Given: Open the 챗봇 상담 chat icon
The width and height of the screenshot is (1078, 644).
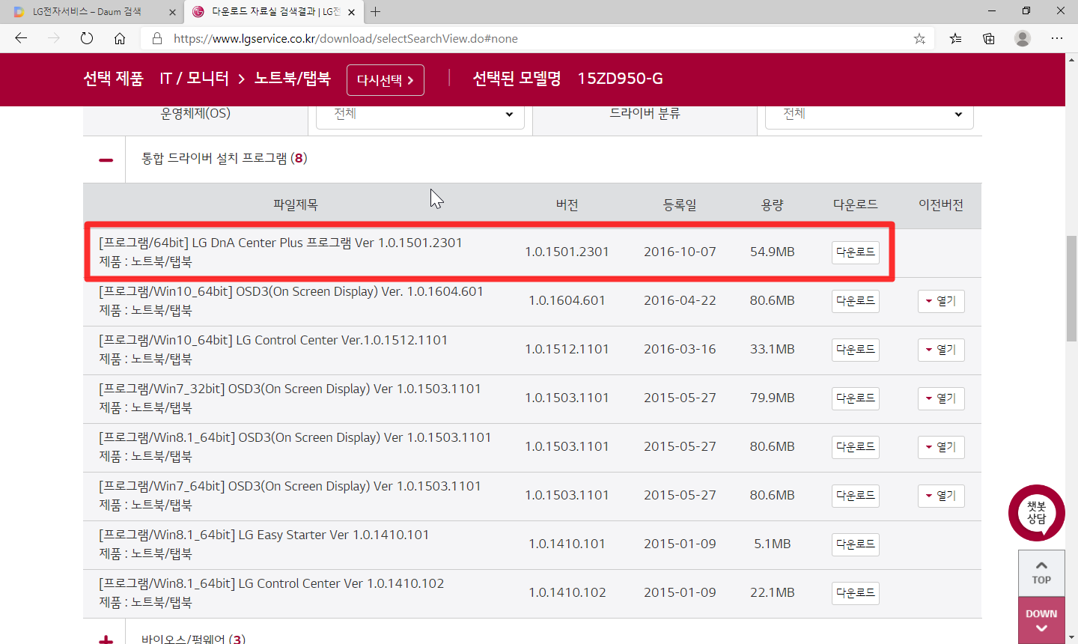Looking at the screenshot, I should 1036,513.
